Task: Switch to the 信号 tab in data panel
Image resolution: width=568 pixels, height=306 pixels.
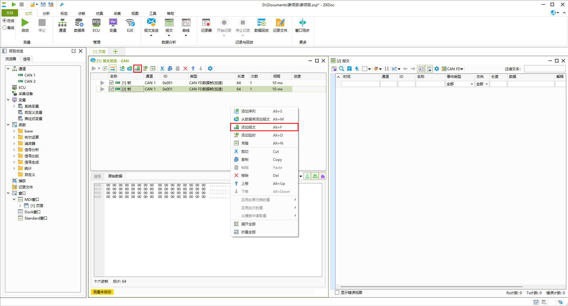Action: click(x=97, y=176)
